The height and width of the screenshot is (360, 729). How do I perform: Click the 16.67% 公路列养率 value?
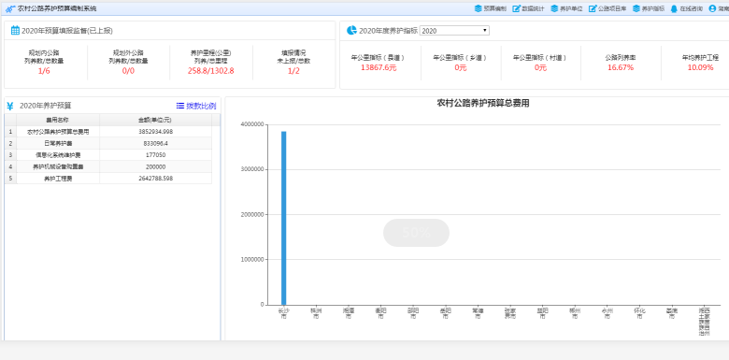pos(621,67)
